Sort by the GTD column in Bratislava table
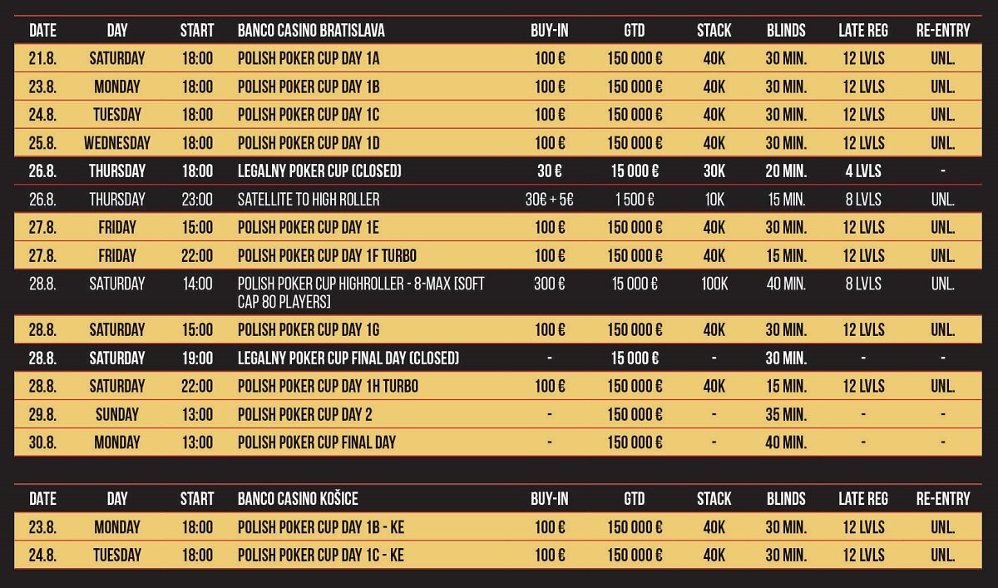This screenshot has width=998, height=588. click(x=635, y=31)
